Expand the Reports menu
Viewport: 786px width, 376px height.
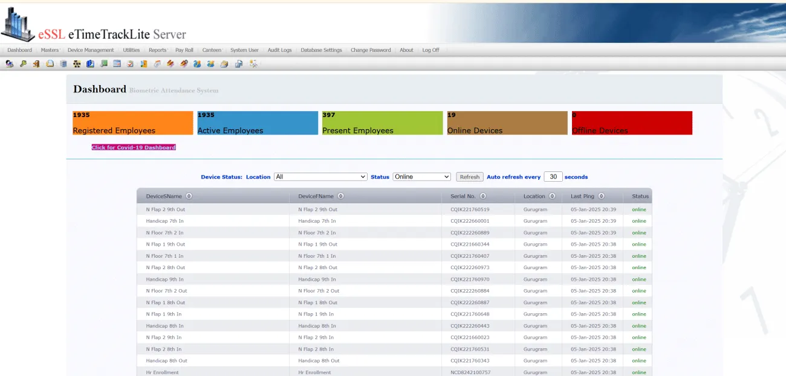(158, 50)
